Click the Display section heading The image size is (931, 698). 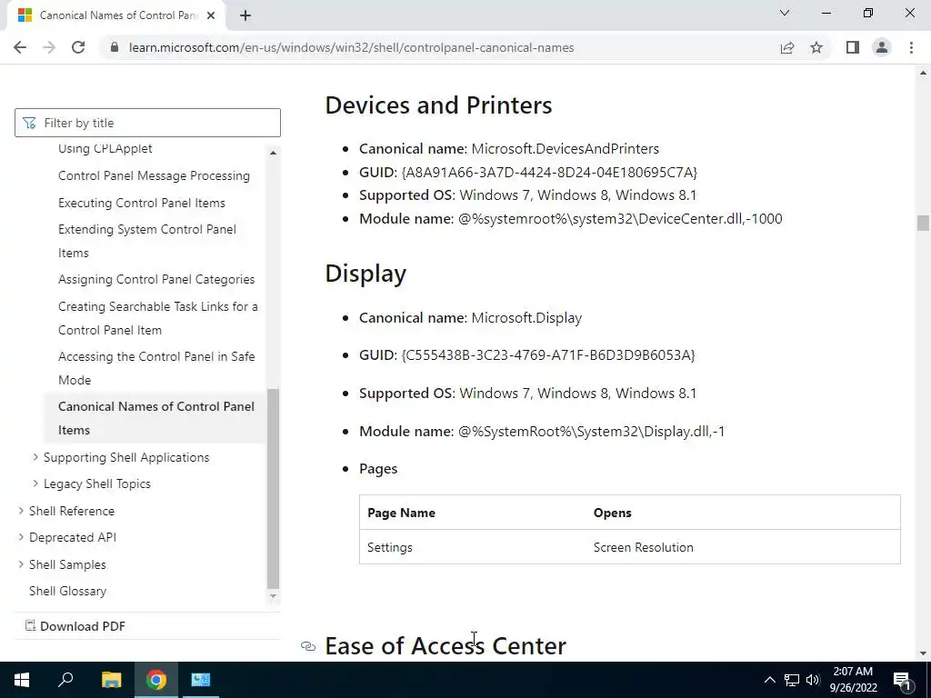(x=365, y=274)
